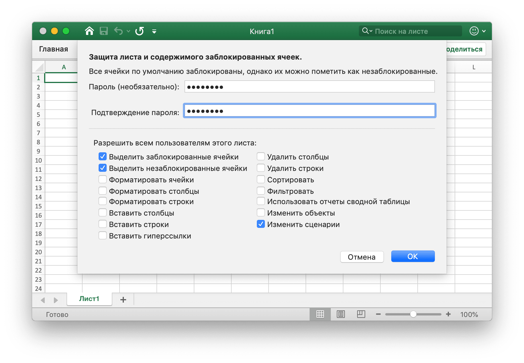
Task: Open Customize Quick Access Toolbar dropdown
Action: click(x=154, y=31)
